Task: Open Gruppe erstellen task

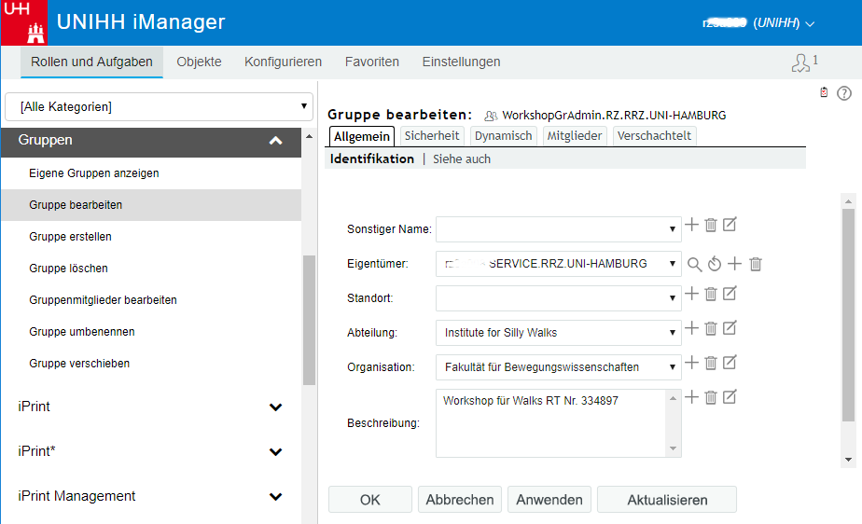Action: pos(151,237)
